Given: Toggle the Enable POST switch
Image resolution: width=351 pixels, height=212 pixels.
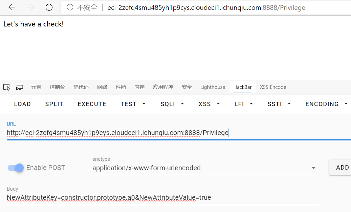Looking at the screenshot, I should point(16,168).
